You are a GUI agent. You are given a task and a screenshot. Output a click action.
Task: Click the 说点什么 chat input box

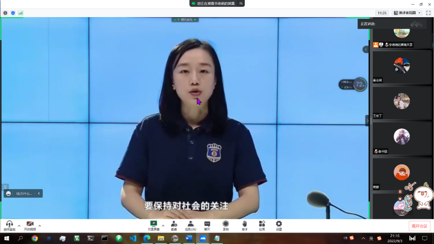pos(24,193)
